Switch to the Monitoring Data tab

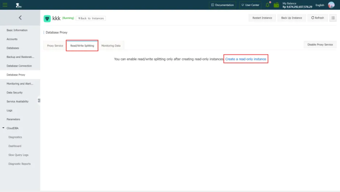111,46
